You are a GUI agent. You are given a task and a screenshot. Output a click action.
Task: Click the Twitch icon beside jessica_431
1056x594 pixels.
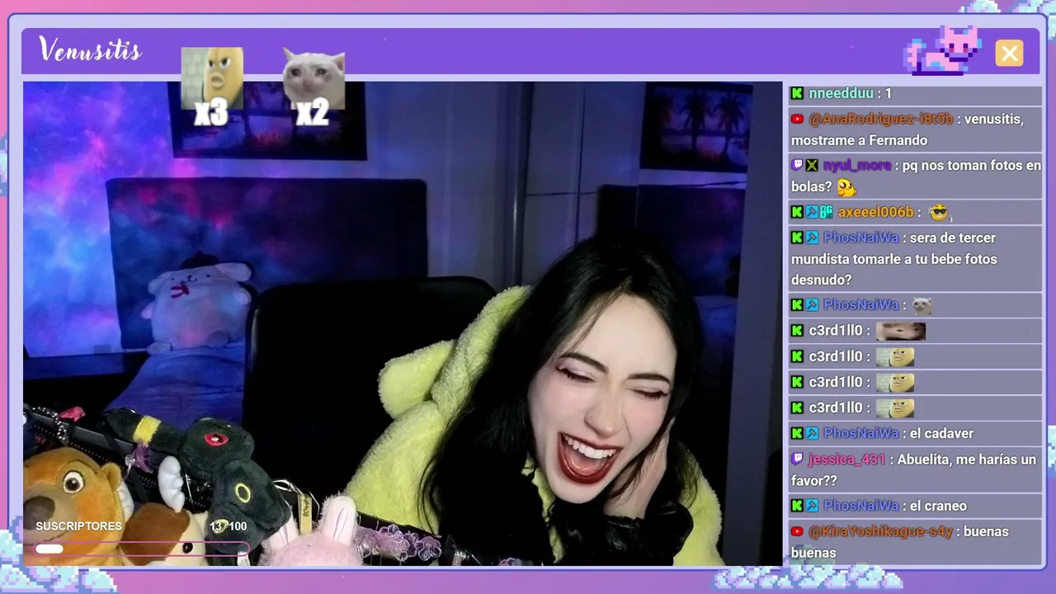[x=797, y=459]
